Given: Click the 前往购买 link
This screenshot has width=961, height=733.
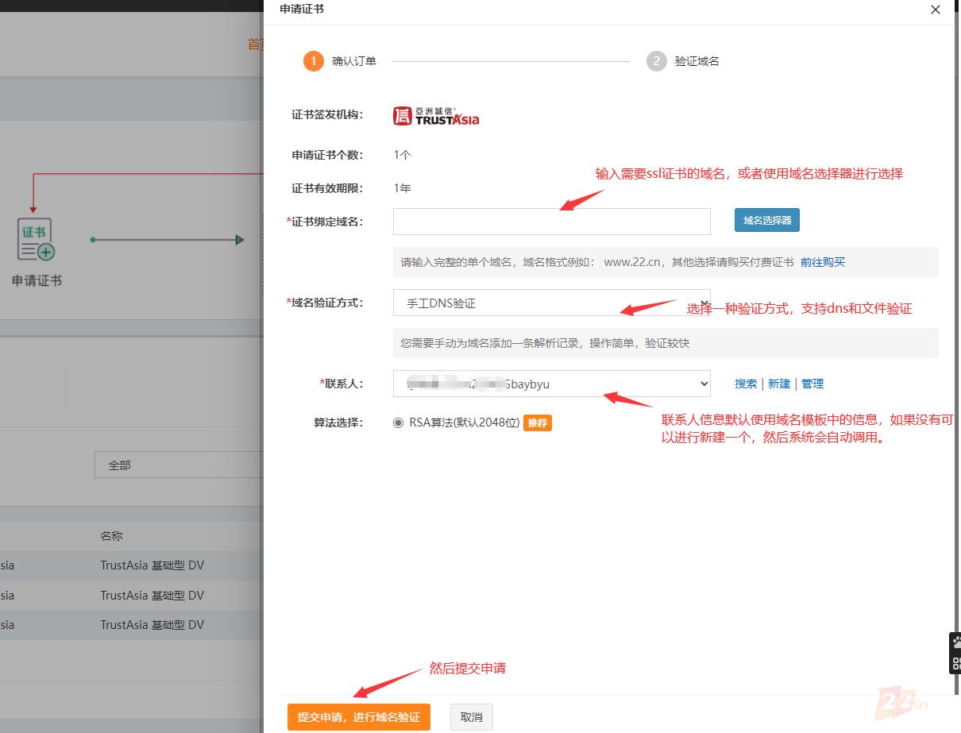Looking at the screenshot, I should [823, 261].
